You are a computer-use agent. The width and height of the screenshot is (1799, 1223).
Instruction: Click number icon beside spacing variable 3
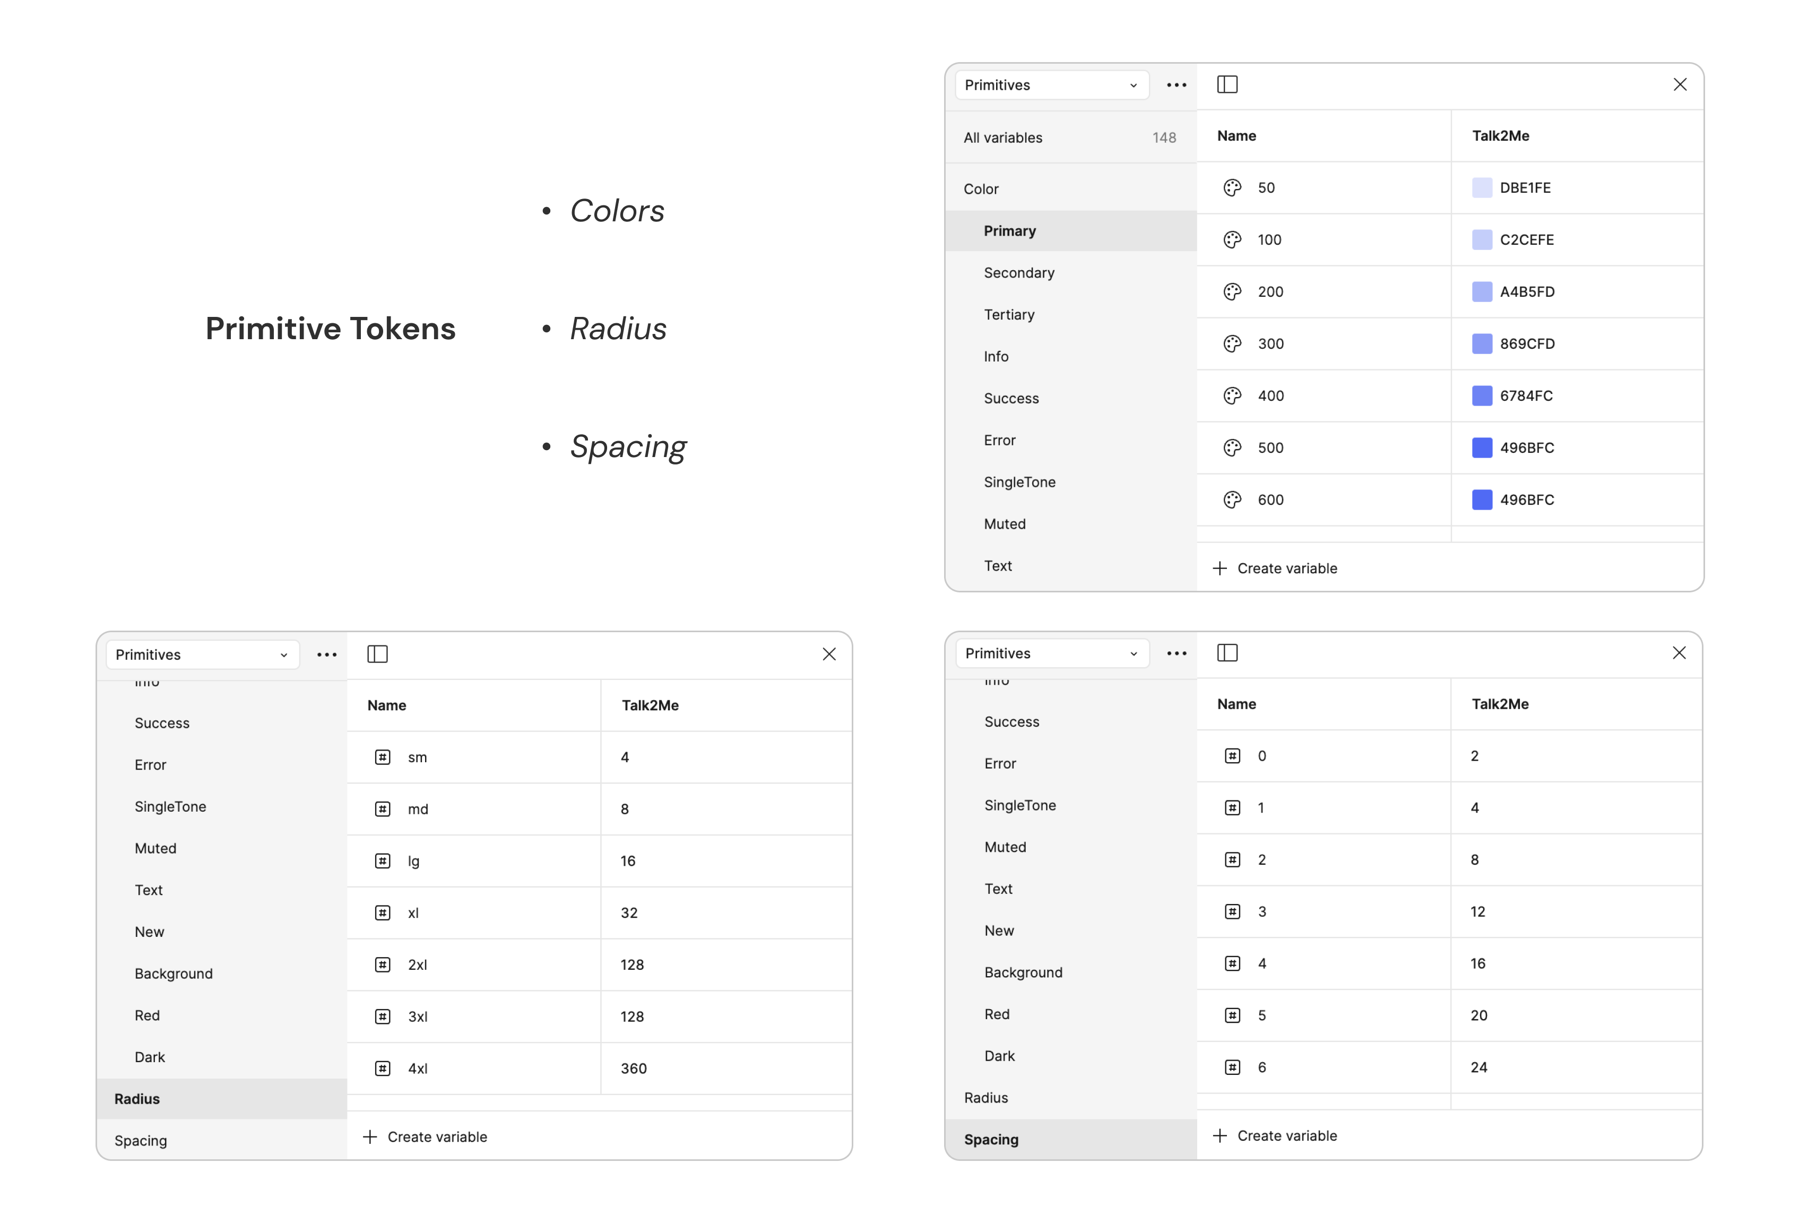click(1232, 911)
